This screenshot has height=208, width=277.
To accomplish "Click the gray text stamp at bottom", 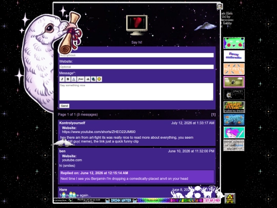I will point(234,145).
